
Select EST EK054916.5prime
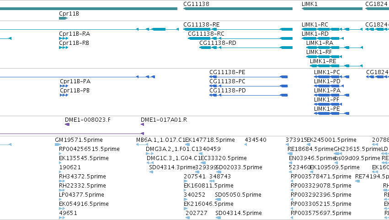84,204
